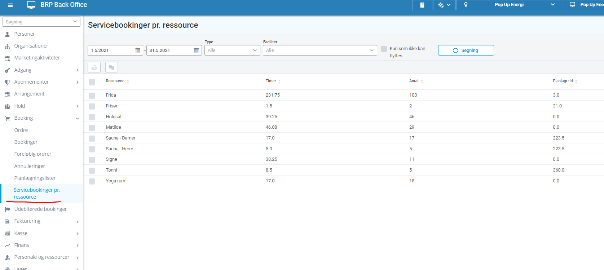Open the hamburger menu icon
Viewport: 604px width, 270px height.
[x=10, y=5]
